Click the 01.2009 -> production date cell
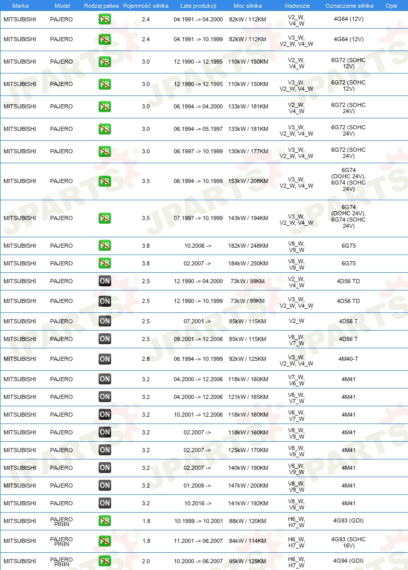The height and width of the screenshot is (570, 408). [197, 486]
